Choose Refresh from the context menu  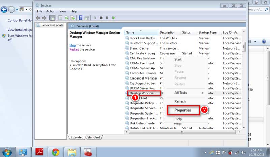(x=180, y=101)
